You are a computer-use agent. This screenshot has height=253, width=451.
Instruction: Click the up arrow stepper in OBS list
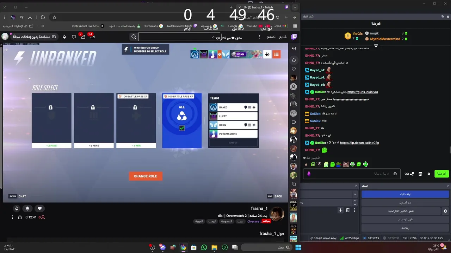click(355, 201)
